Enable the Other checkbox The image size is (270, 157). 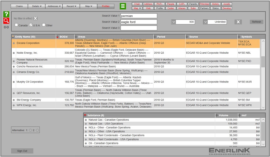(44, 25)
